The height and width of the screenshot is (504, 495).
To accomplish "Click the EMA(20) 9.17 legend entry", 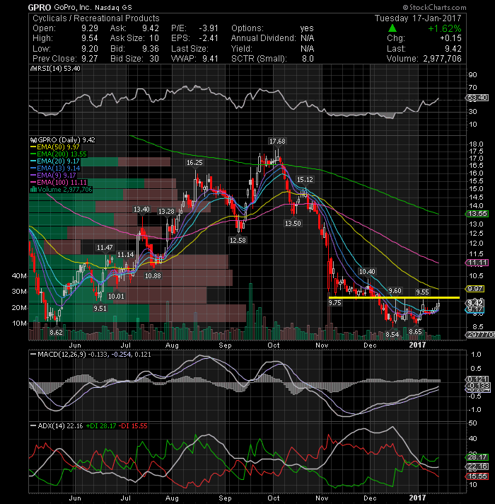I will [55, 161].
